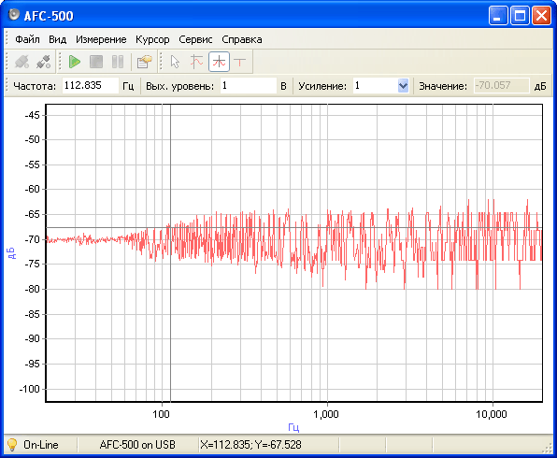This screenshot has height=458, width=557.
Task: Expand the Усиление dropdown arrow
Action: pos(403,86)
